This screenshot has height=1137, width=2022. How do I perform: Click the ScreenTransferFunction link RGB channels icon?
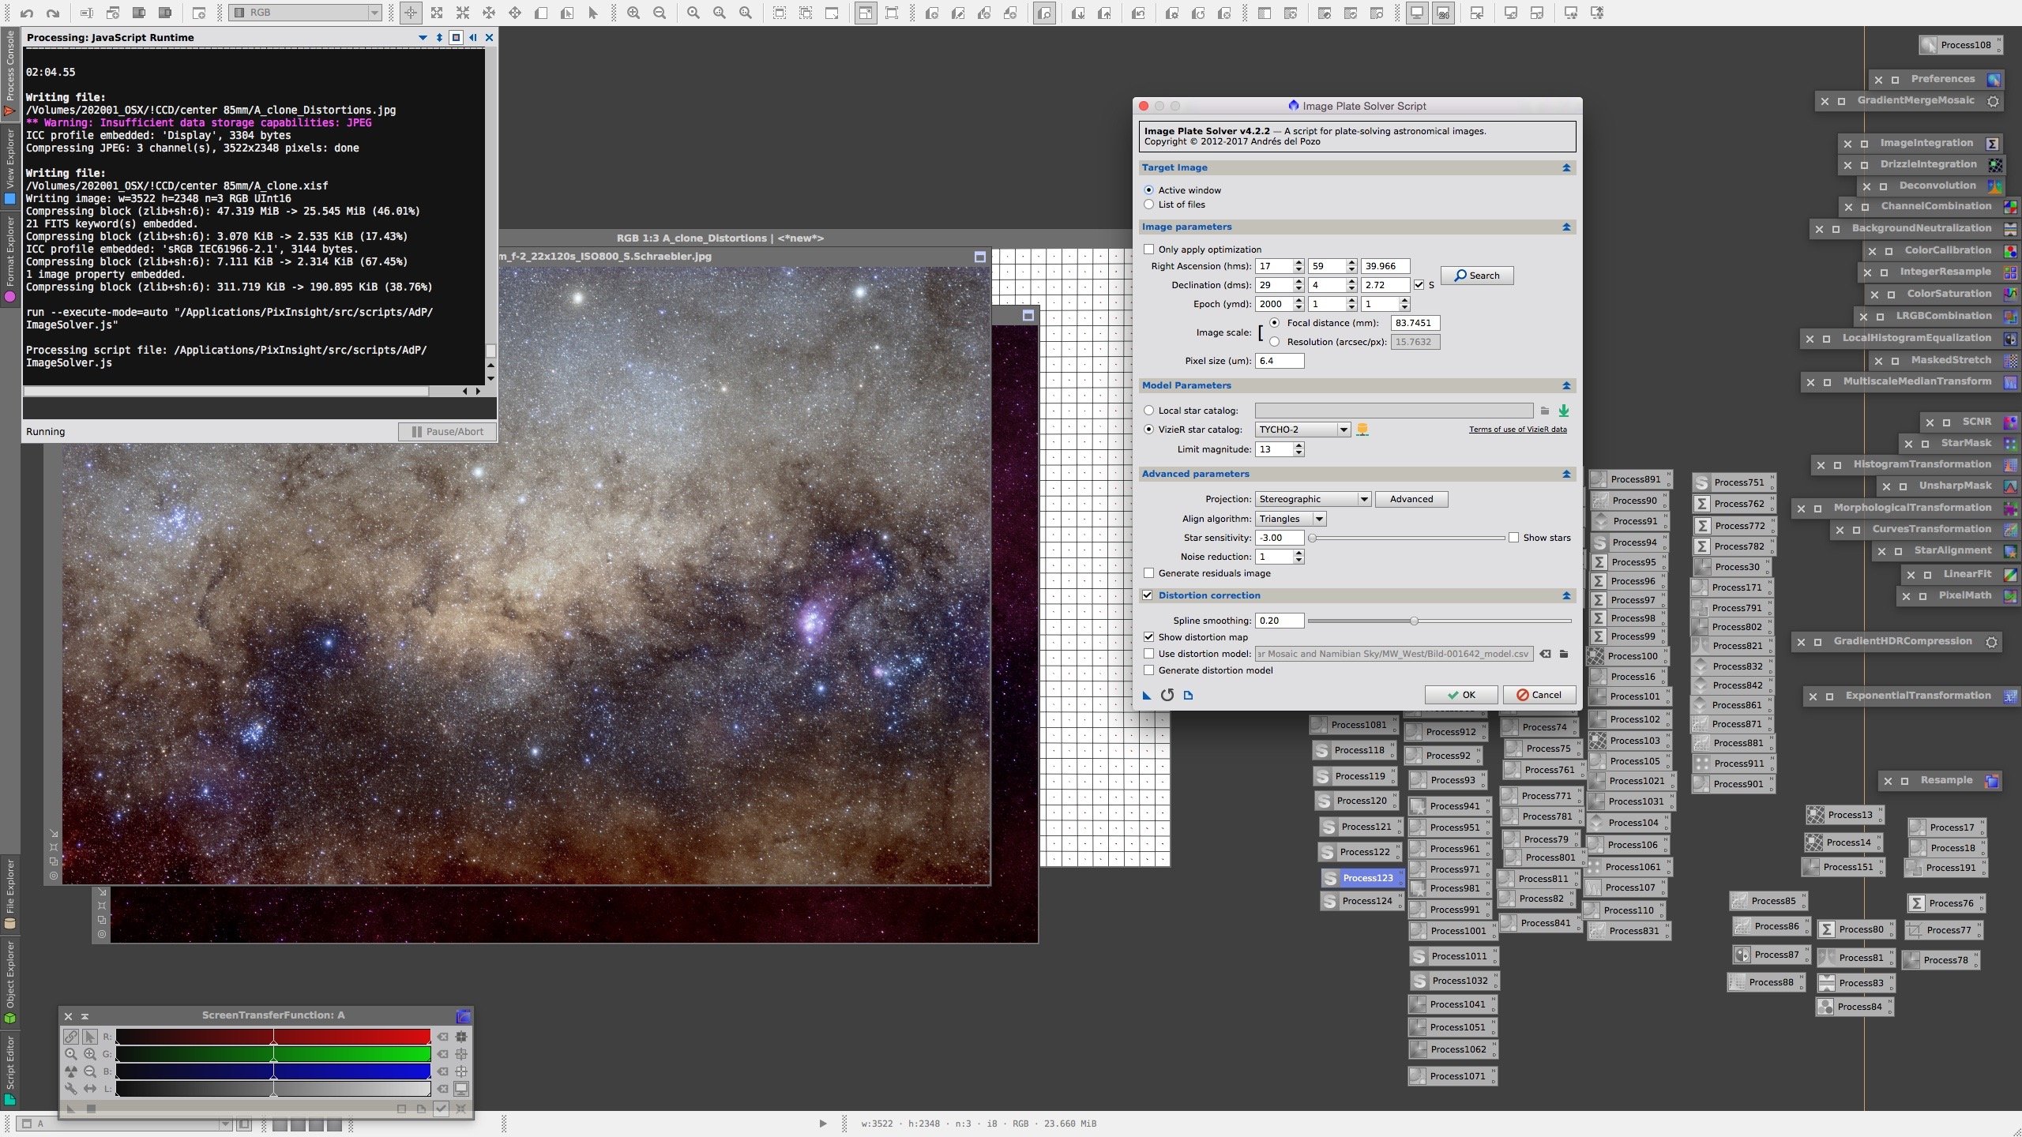click(x=71, y=1037)
